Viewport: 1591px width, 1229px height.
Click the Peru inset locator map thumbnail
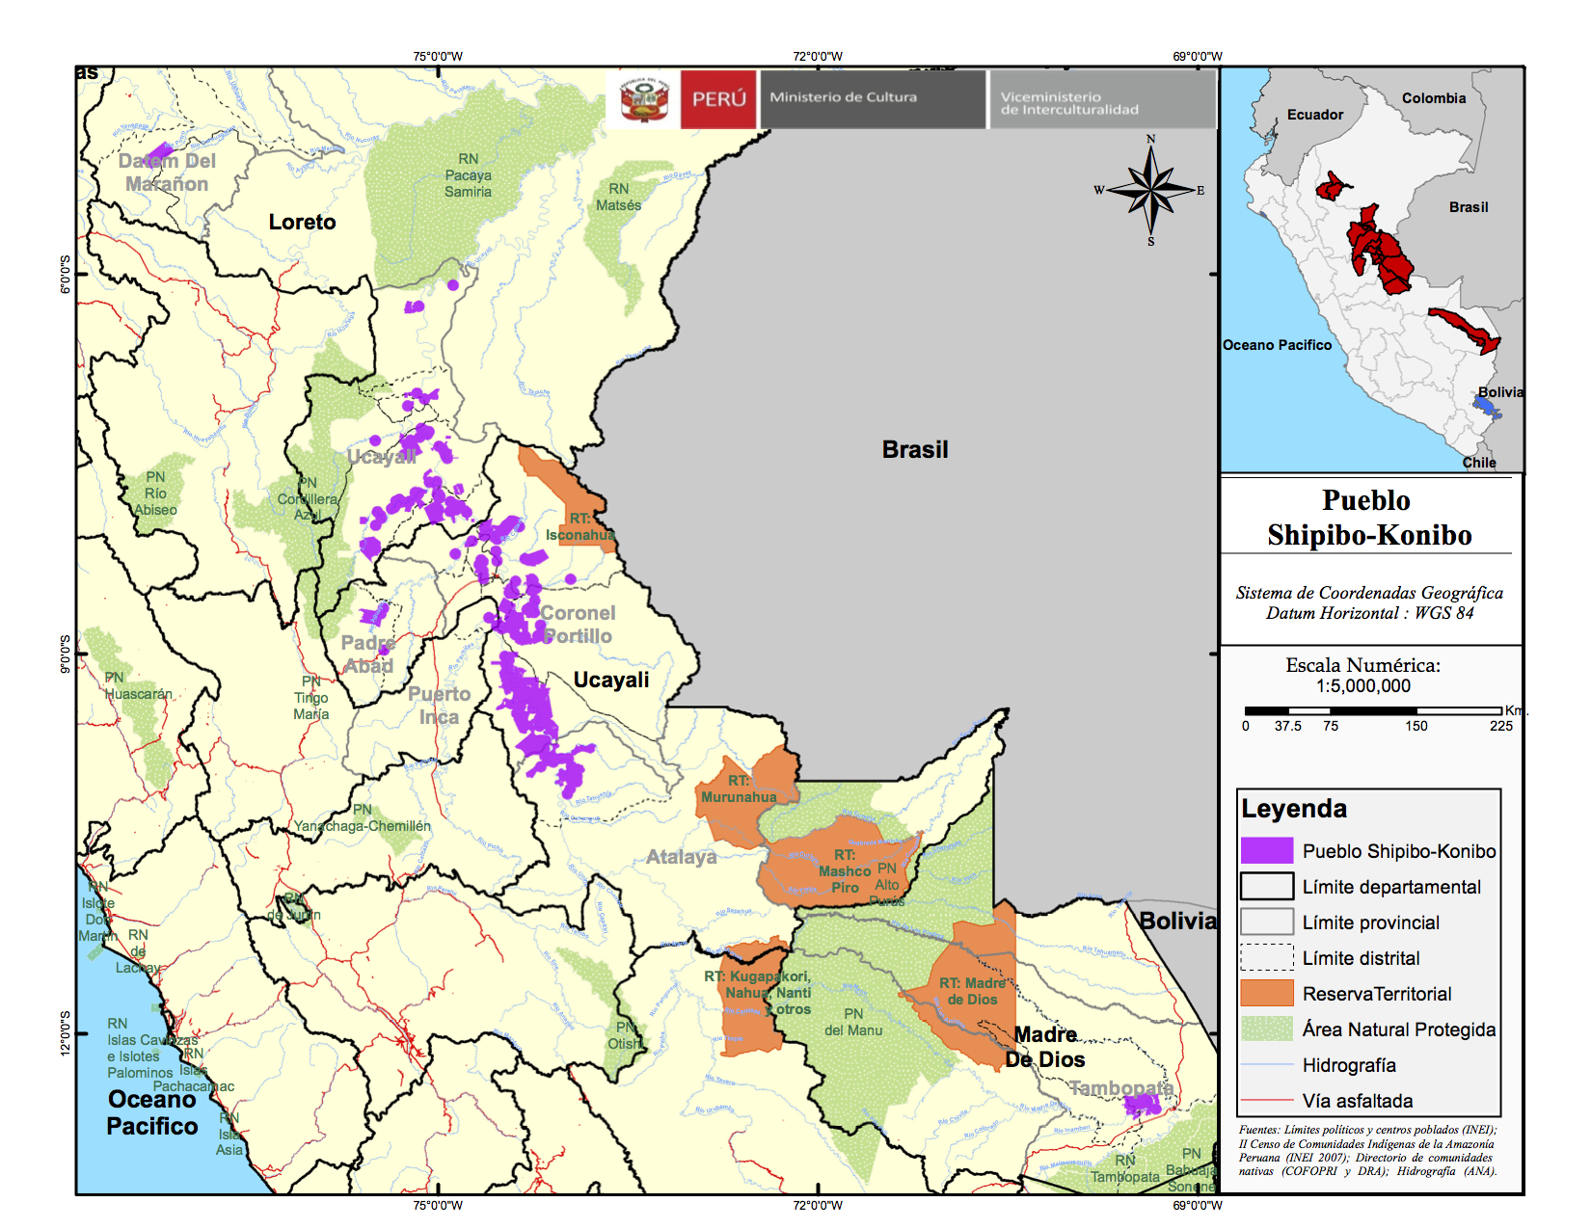point(1371,270)
